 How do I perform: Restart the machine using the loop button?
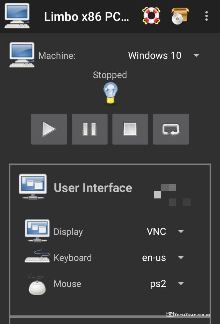click(x=171, y=129)
